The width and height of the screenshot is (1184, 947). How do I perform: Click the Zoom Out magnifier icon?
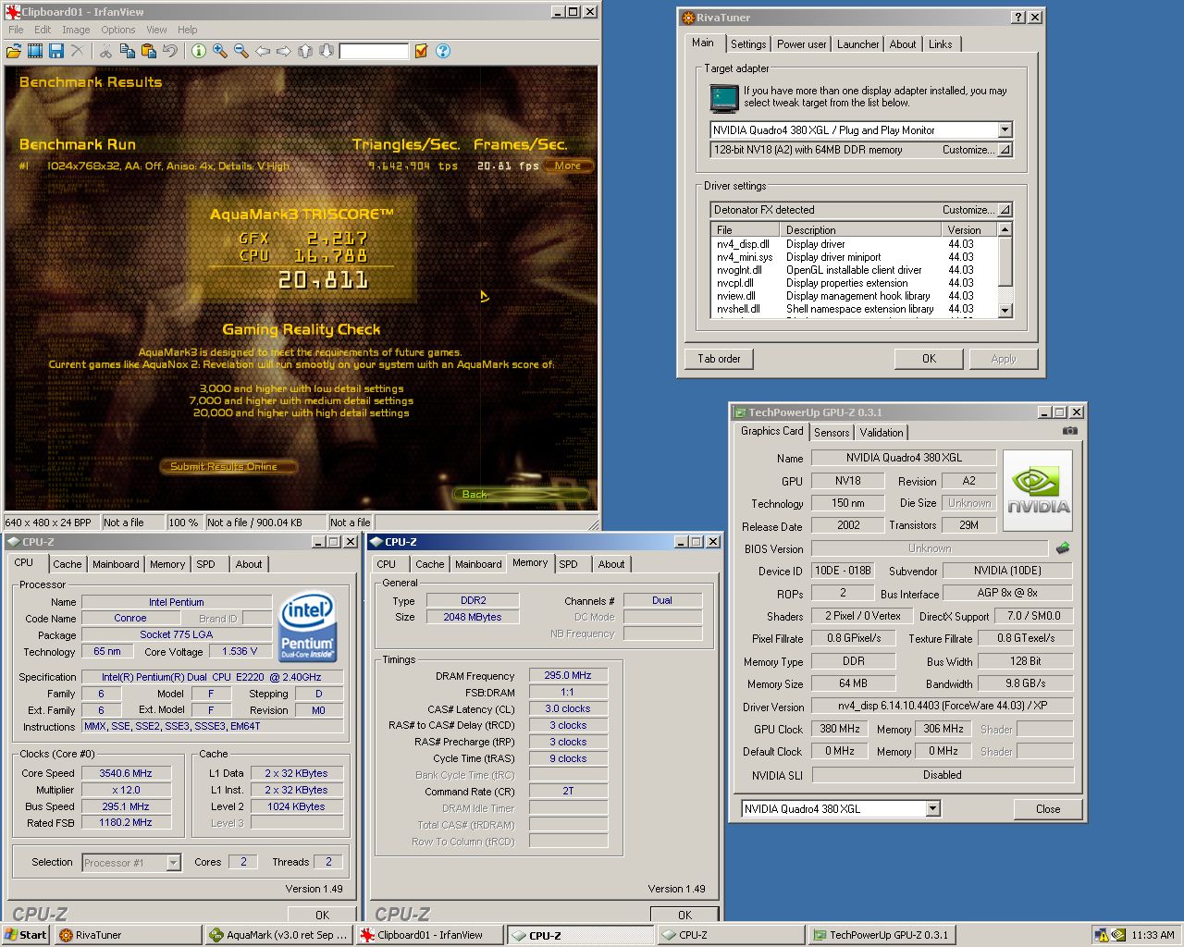click(x=241, y=51)
